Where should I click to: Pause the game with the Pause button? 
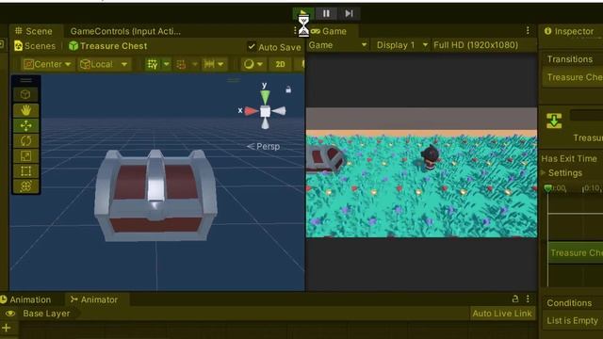(326, 13)
